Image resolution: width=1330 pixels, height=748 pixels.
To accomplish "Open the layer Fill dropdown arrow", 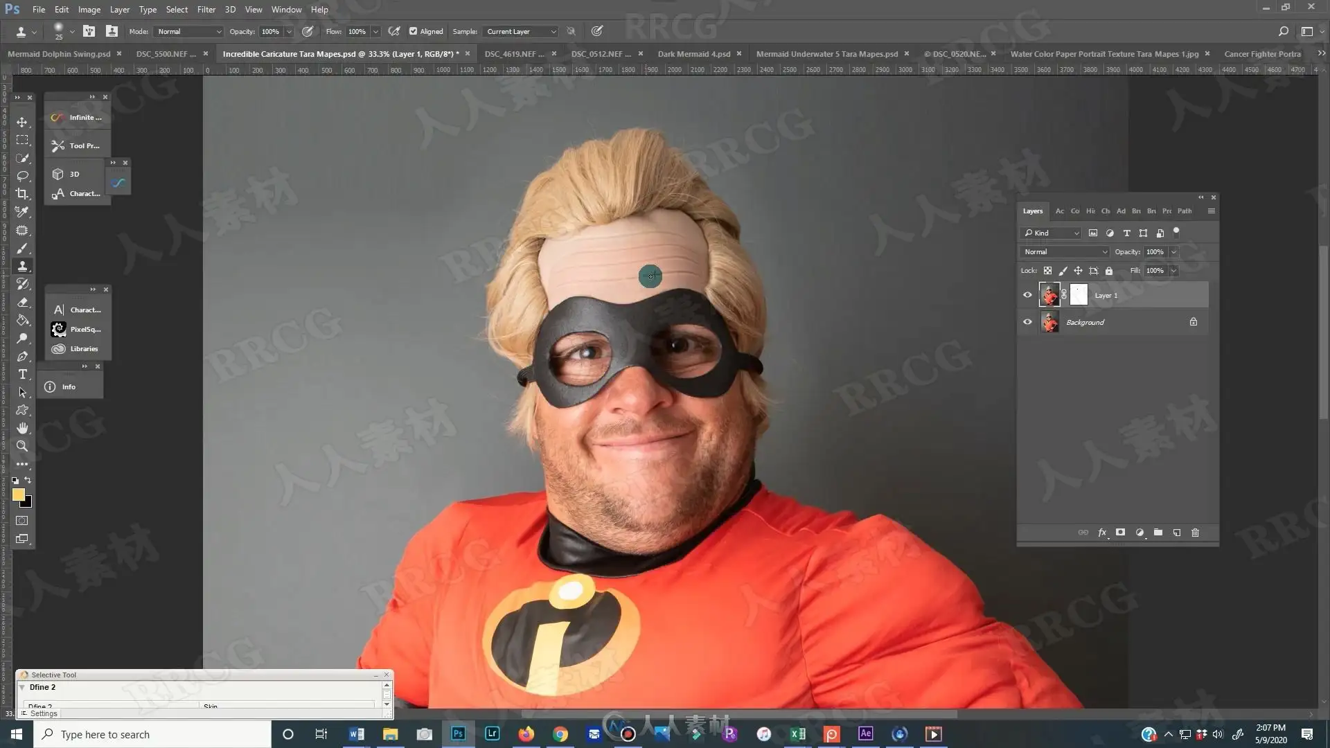I will (x=1173, y=271).
